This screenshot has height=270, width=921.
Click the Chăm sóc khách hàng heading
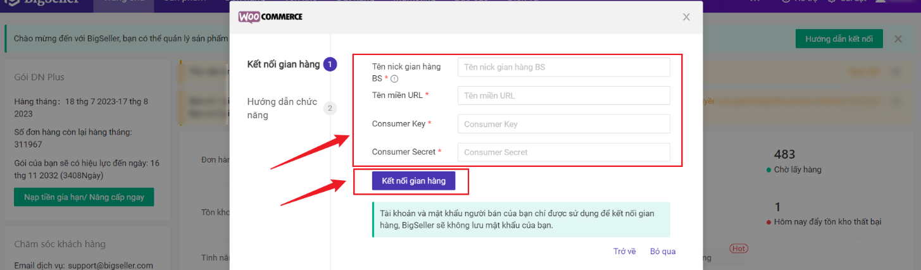(x=60, y=244)
